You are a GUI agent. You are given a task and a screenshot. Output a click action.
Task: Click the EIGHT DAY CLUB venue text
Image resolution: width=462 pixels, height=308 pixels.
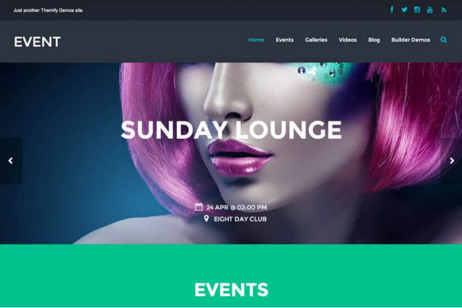point(240,219)
